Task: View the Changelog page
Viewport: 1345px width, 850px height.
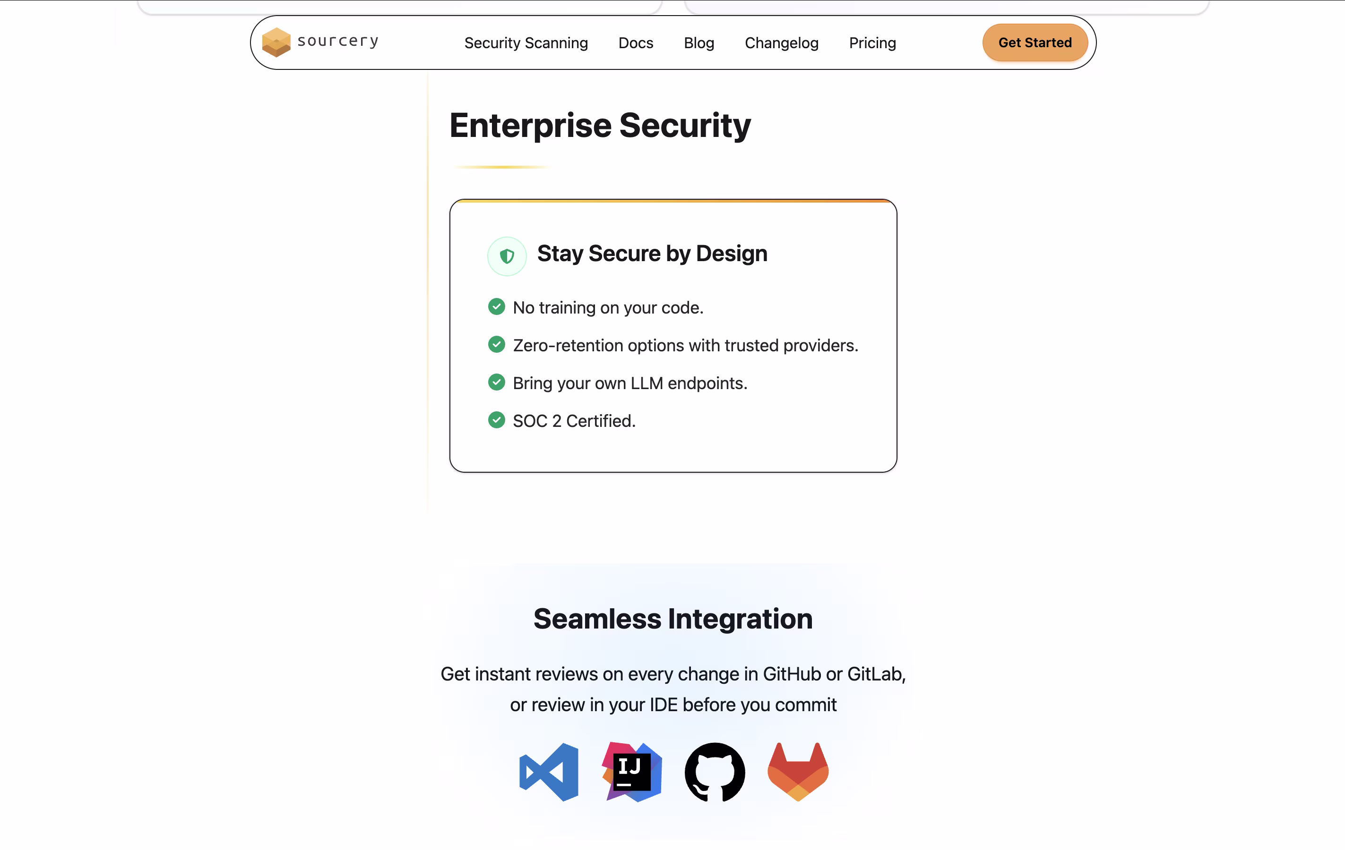Action: (781, 43)
